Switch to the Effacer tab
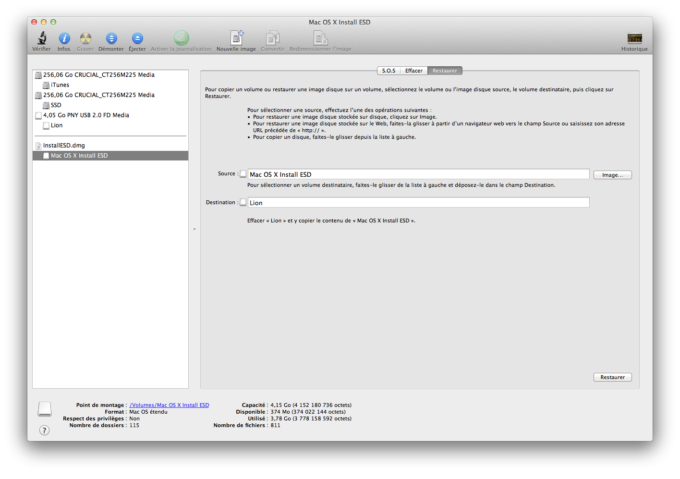680x479 pixels. [413, 71]
